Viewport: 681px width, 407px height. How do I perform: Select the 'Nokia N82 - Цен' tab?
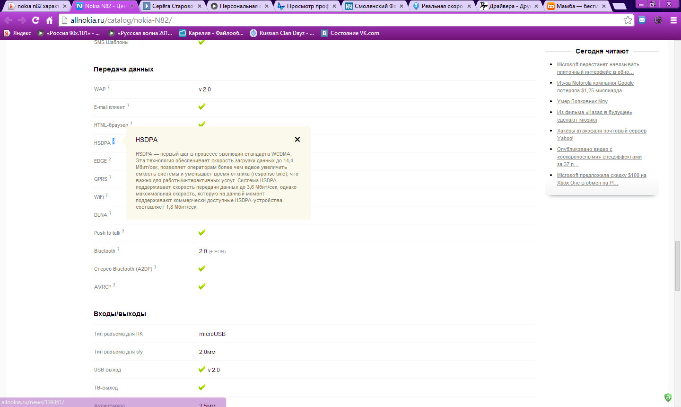click(x=105, y=6)
